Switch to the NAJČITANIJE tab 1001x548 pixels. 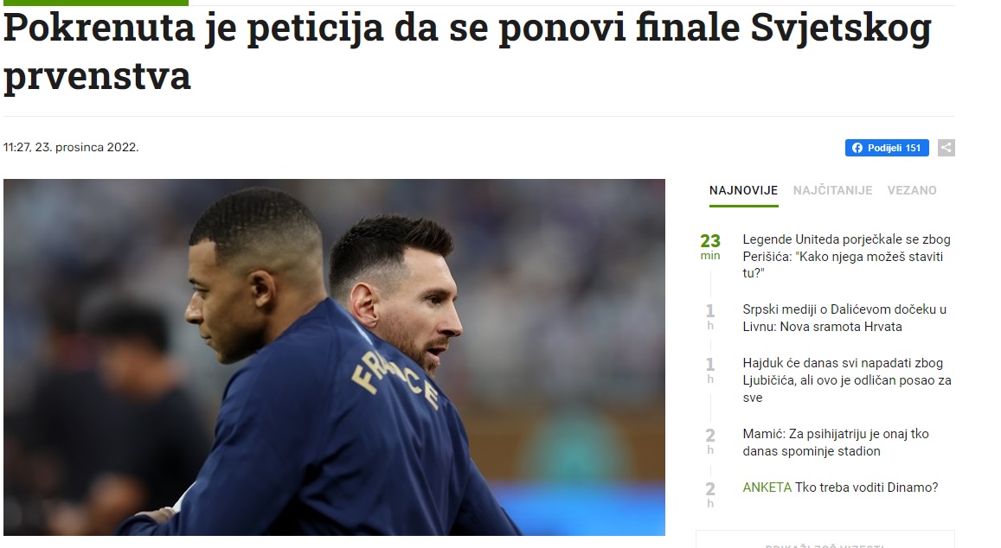click(832, 190)
